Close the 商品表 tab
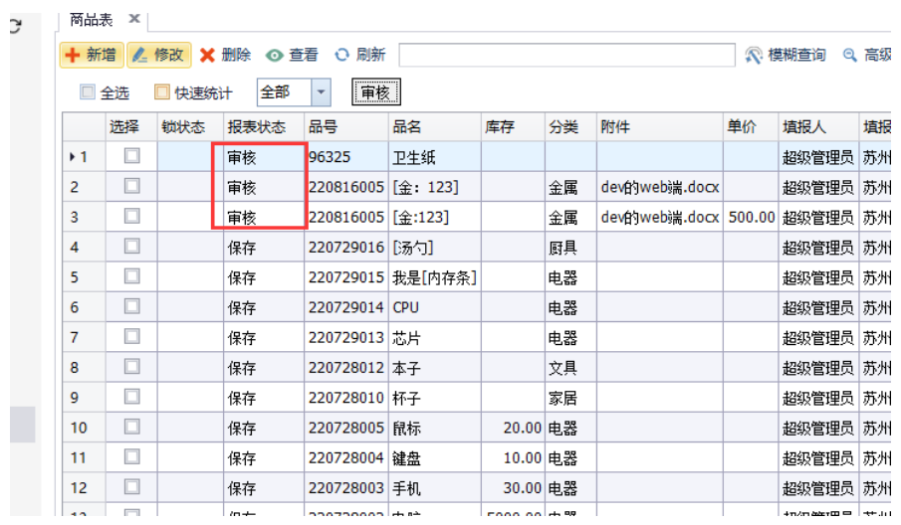 [x=134, y=19]
